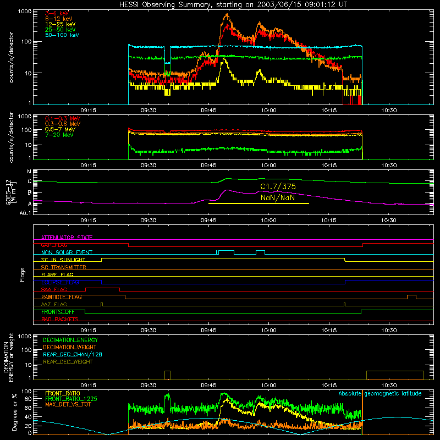Image resolution: width=440 pixels, height=440 pixels.
Task: Click the 12-25 keV legend label
Action: pyautogui.click(x=61, y=24)
